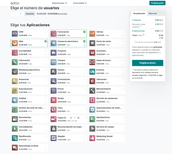The width and height of the screenshot is (172, 154).
Task: Show the Contabilidad info indicator
Action: pyautogui.click(x=46, y=55)
